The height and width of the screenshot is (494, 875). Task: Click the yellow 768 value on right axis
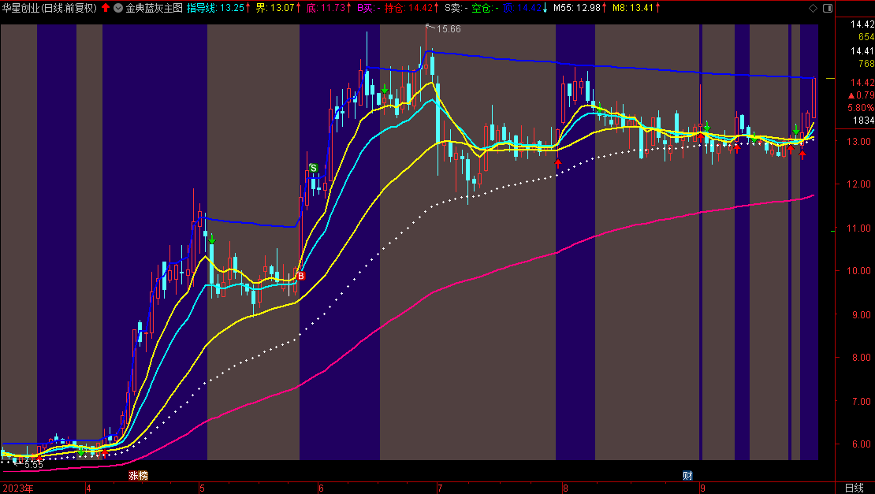pyautogui.click(x=866, y=64)
